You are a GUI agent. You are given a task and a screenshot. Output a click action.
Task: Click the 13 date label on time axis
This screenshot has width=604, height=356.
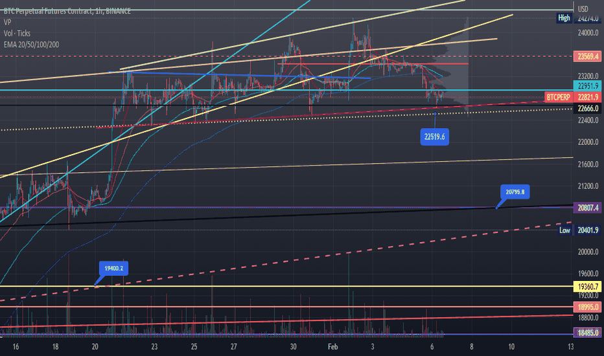tap(570, 347)
